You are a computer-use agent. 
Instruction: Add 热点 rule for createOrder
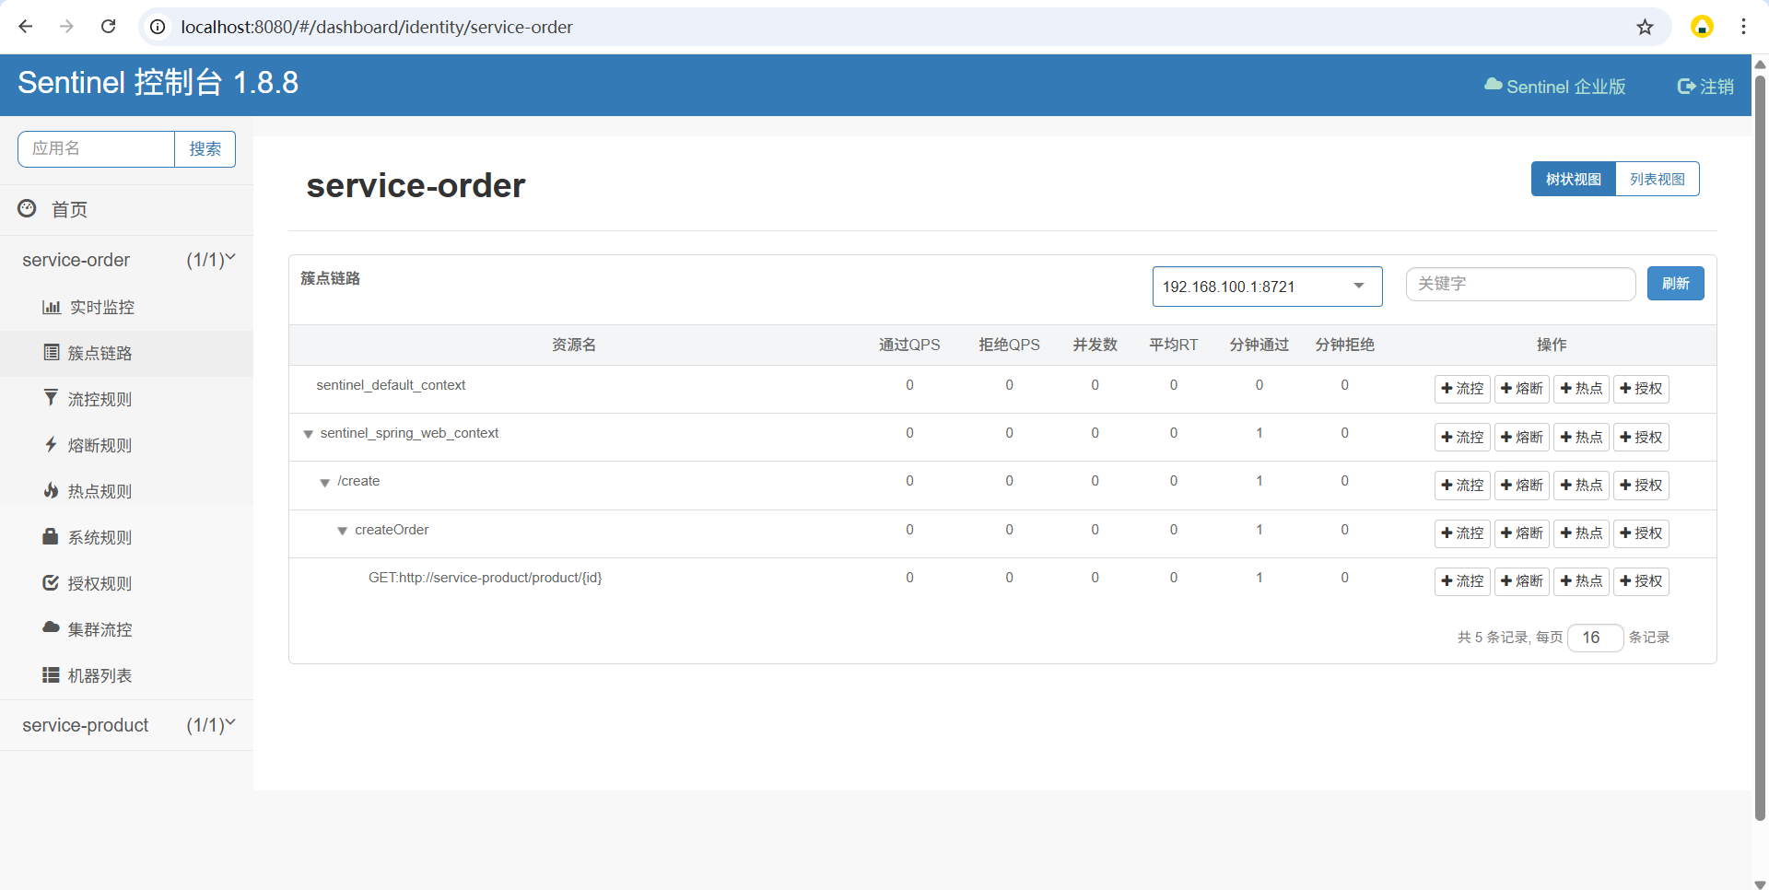(x=1581, y=533)
